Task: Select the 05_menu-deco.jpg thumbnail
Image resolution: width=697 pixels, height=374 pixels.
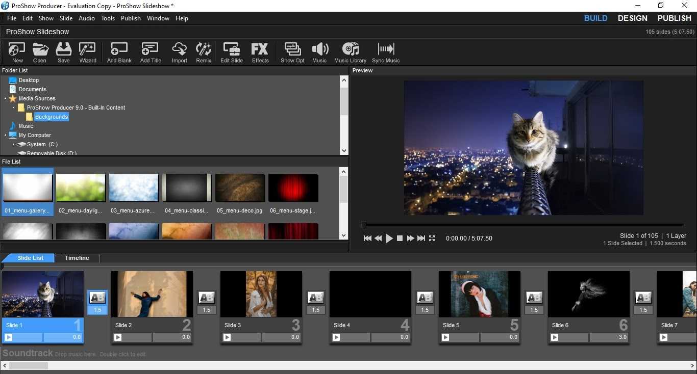Action: tap(240, 189)
